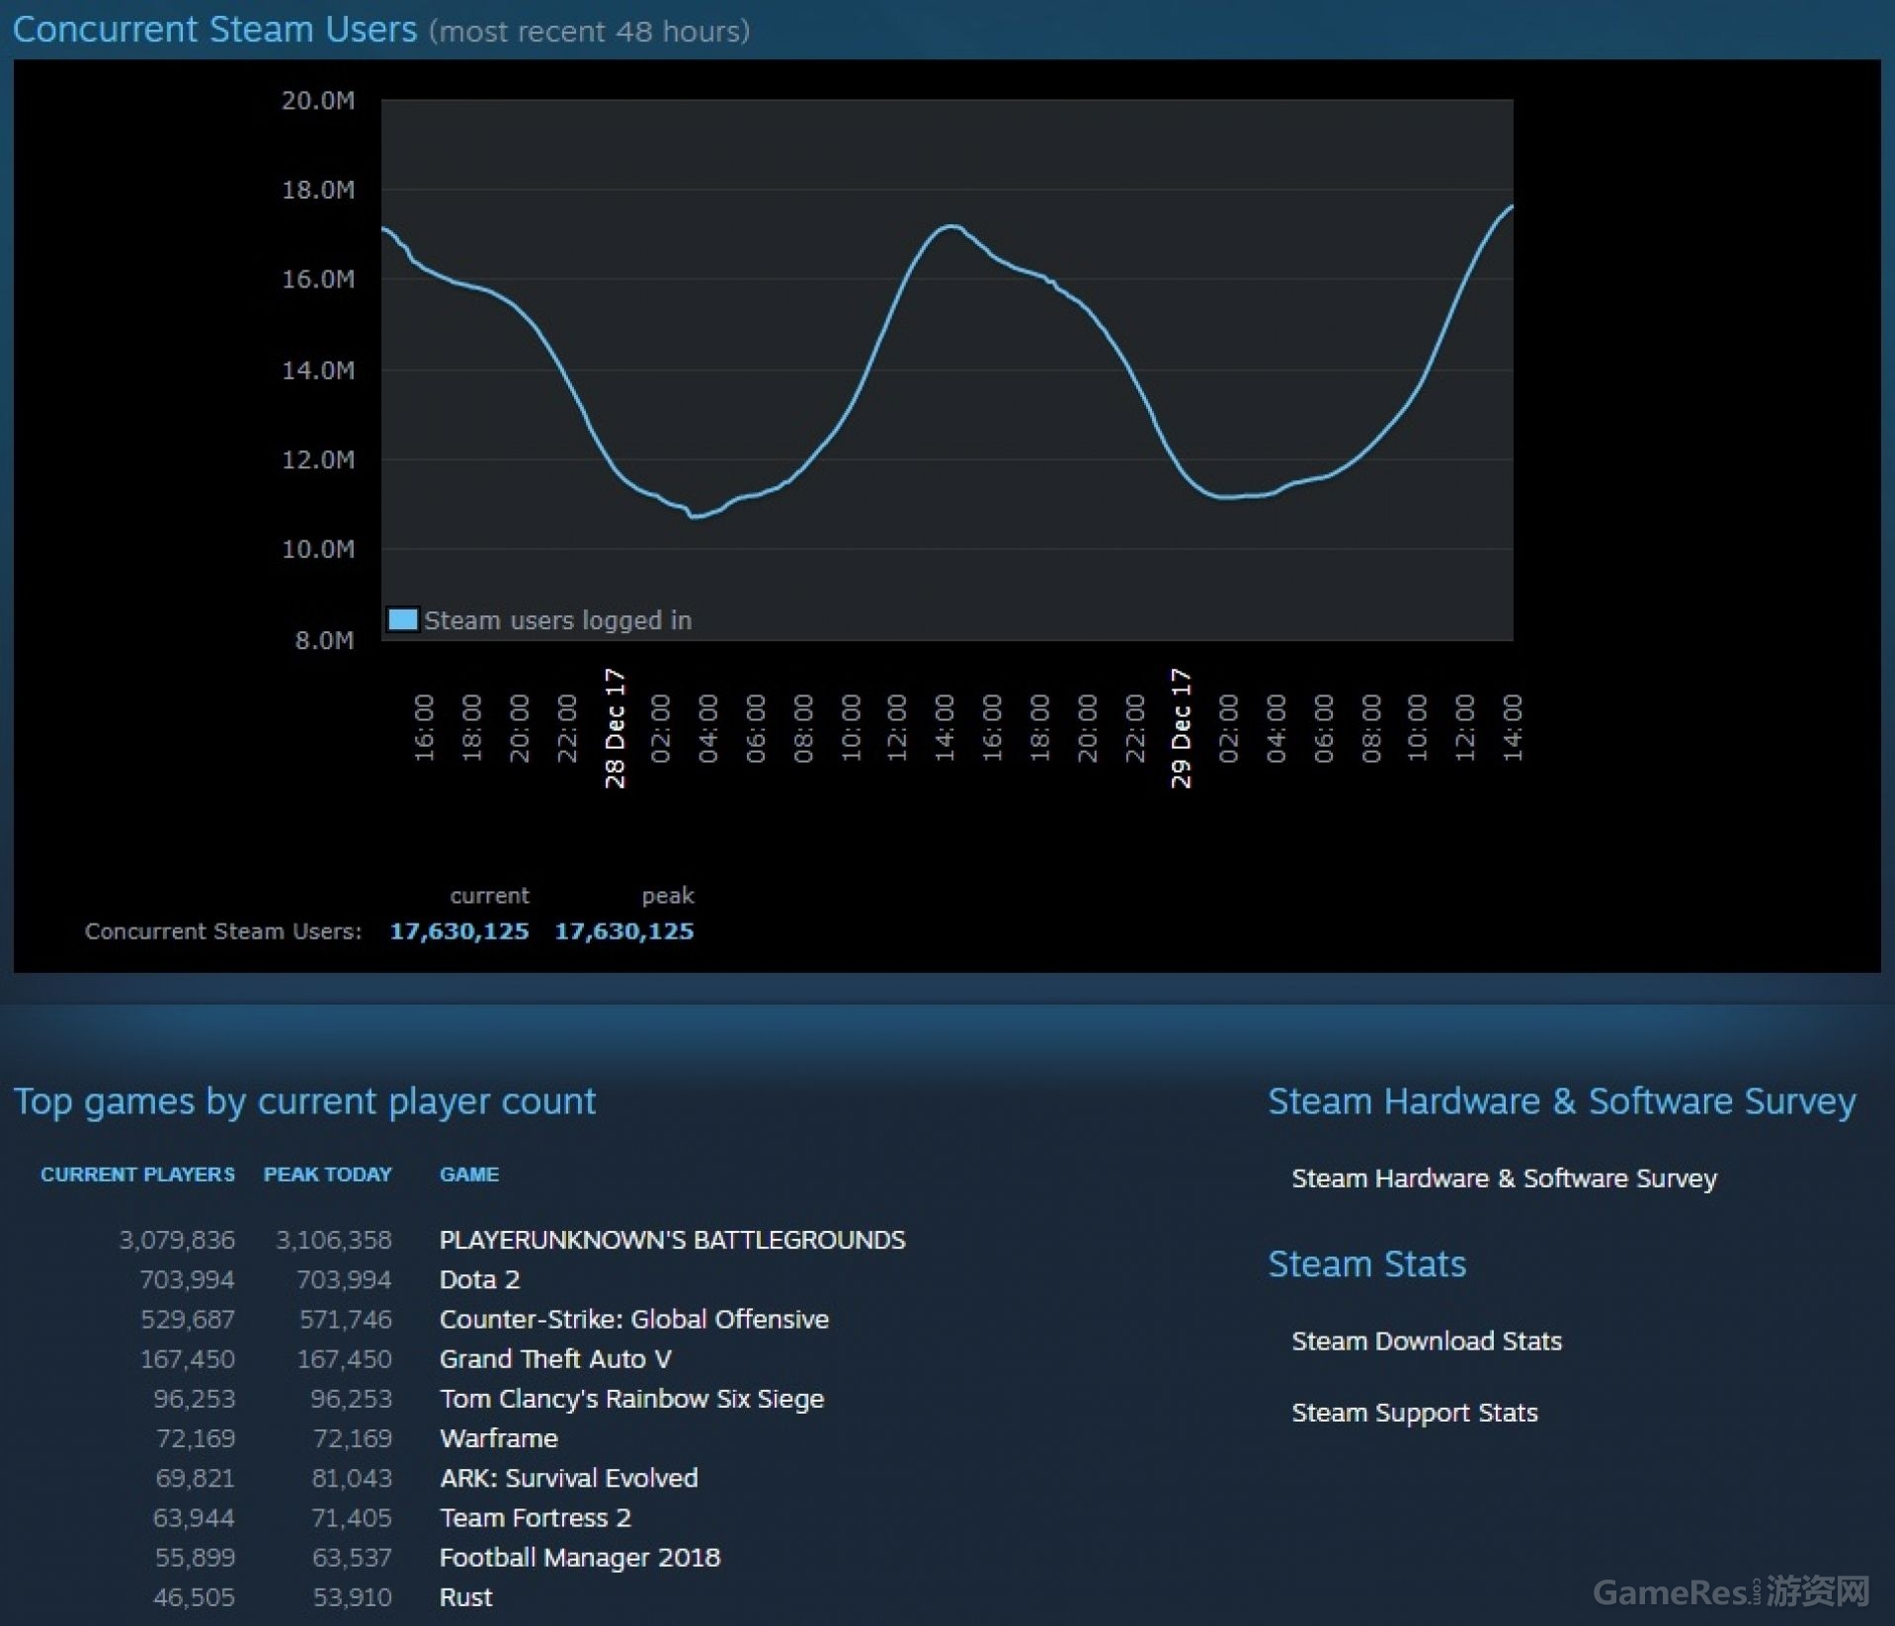The width and height of the screenshot is (1895, 1626).
Task: Click the CURRENT PLAYERS column header
Action: tap(137, 1175)
